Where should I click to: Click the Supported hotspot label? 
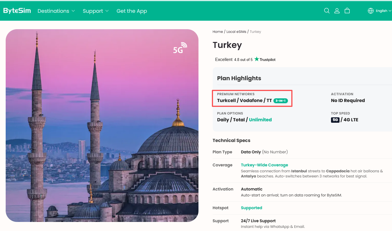coord(251,208)
